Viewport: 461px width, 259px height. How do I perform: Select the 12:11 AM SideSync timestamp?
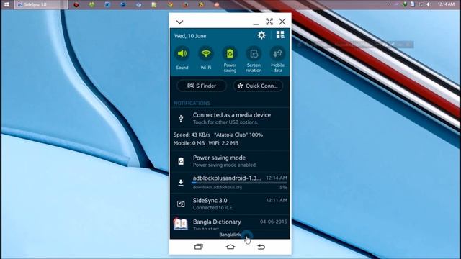(277, 200)
